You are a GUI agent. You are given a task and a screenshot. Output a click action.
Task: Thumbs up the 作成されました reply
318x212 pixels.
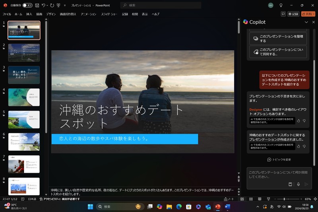[x=299, y=146]
